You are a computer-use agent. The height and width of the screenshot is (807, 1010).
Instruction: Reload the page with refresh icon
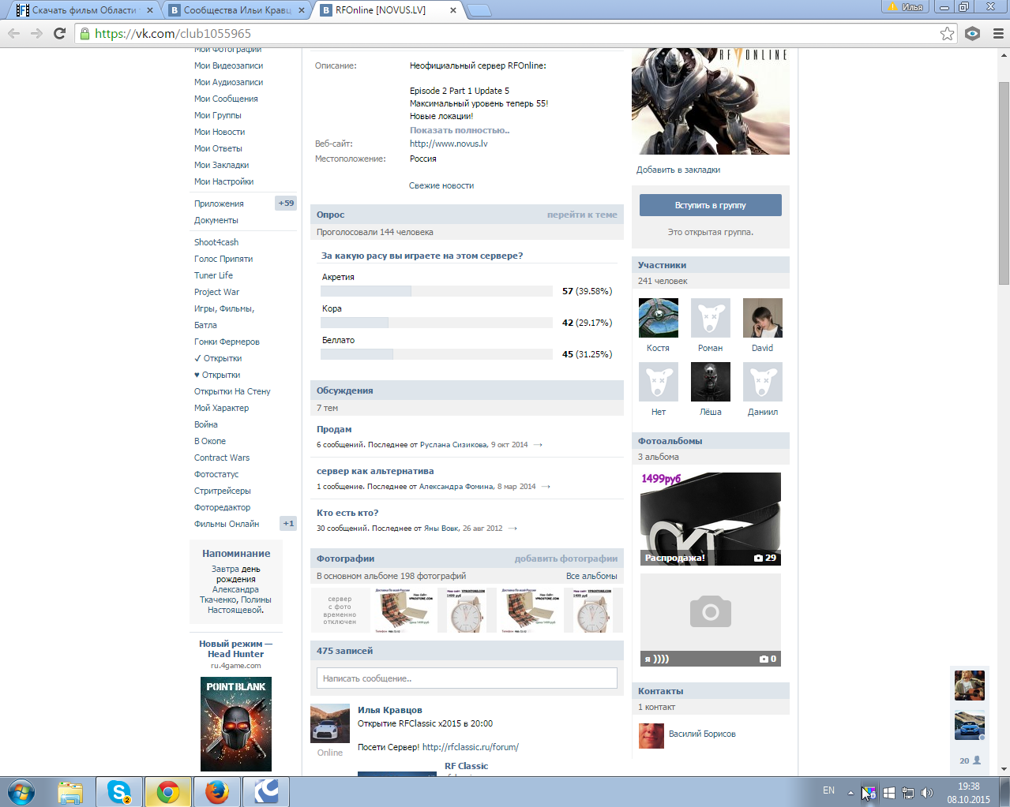coord(59,33)
